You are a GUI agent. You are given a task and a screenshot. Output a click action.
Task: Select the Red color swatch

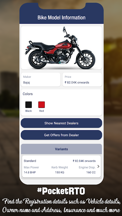tap(41, 105)
